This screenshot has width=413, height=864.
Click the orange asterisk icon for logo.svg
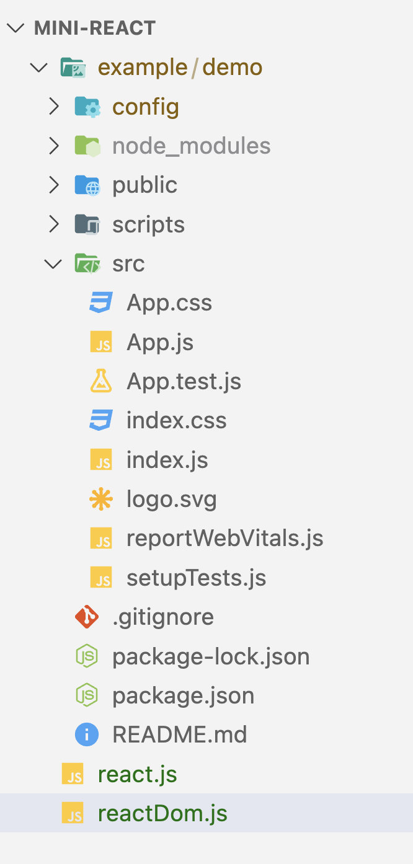click(100, 499)
